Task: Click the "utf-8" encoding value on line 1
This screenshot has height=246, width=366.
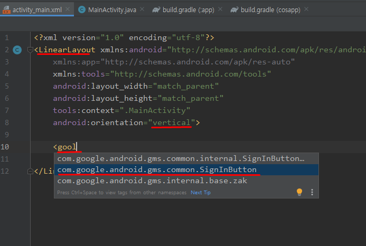Action: [188, 37]
